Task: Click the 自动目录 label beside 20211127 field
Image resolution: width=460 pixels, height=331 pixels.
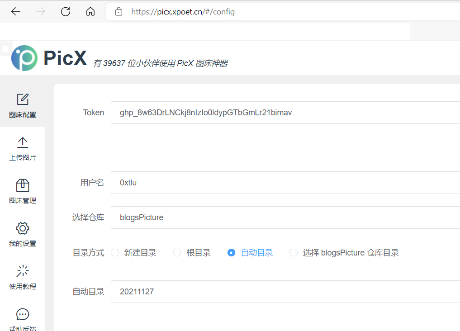Action: click(88, 292)
